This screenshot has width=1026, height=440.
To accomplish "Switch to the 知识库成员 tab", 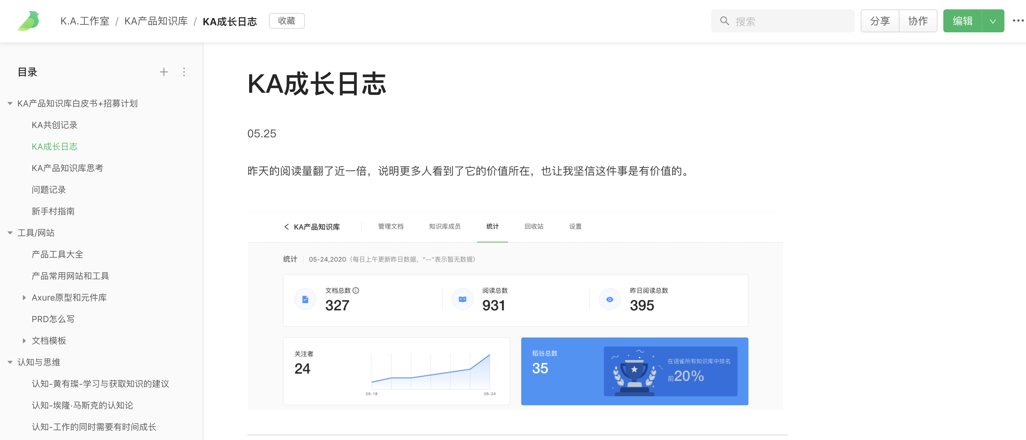I will [x=444, y=226].
